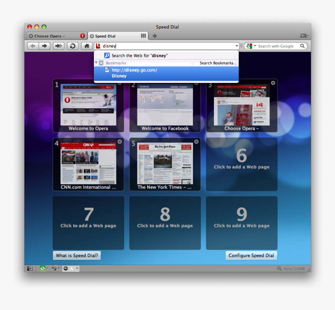Click the Opera logo on the Choose Opera tab
This screenshot has width=335, height=310.
(x=83, y=36)
